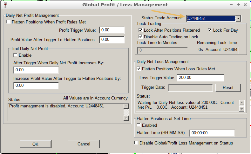The width and height of the screenshot is (251, 154).
Task: Click the Cancel button
Action: coord(84,144)
